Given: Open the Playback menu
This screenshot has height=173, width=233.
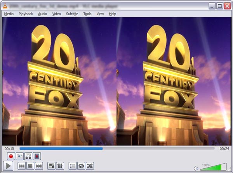Looking at the screenshot, I should 26,14.
